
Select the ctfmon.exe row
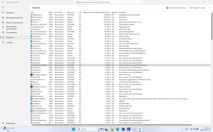point(120,55)
